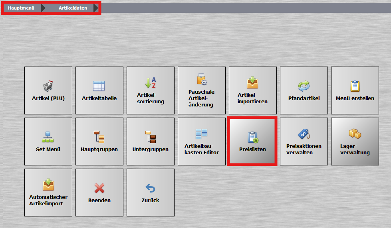Launch the Artikelbaukasten Editor
The width and height of the screenshot is (391, 228).
tap(201, 142)
